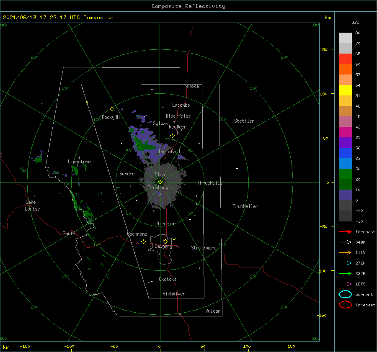Click the RockyMH label on the map

click(x=111, y=117)
